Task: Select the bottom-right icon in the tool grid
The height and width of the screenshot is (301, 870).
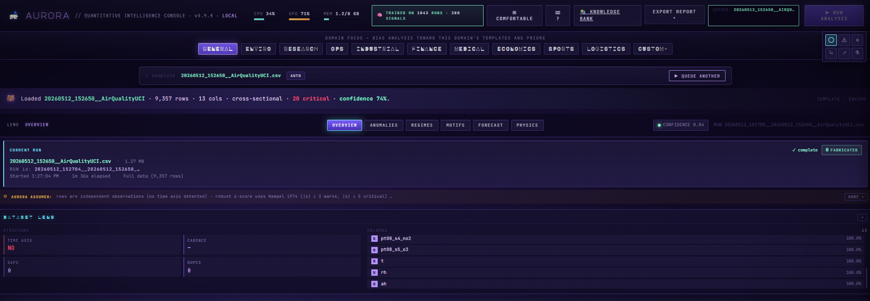Action: (857, 53)
